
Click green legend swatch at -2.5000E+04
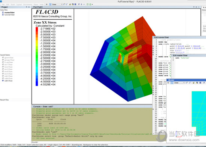[x=37, y=58]
